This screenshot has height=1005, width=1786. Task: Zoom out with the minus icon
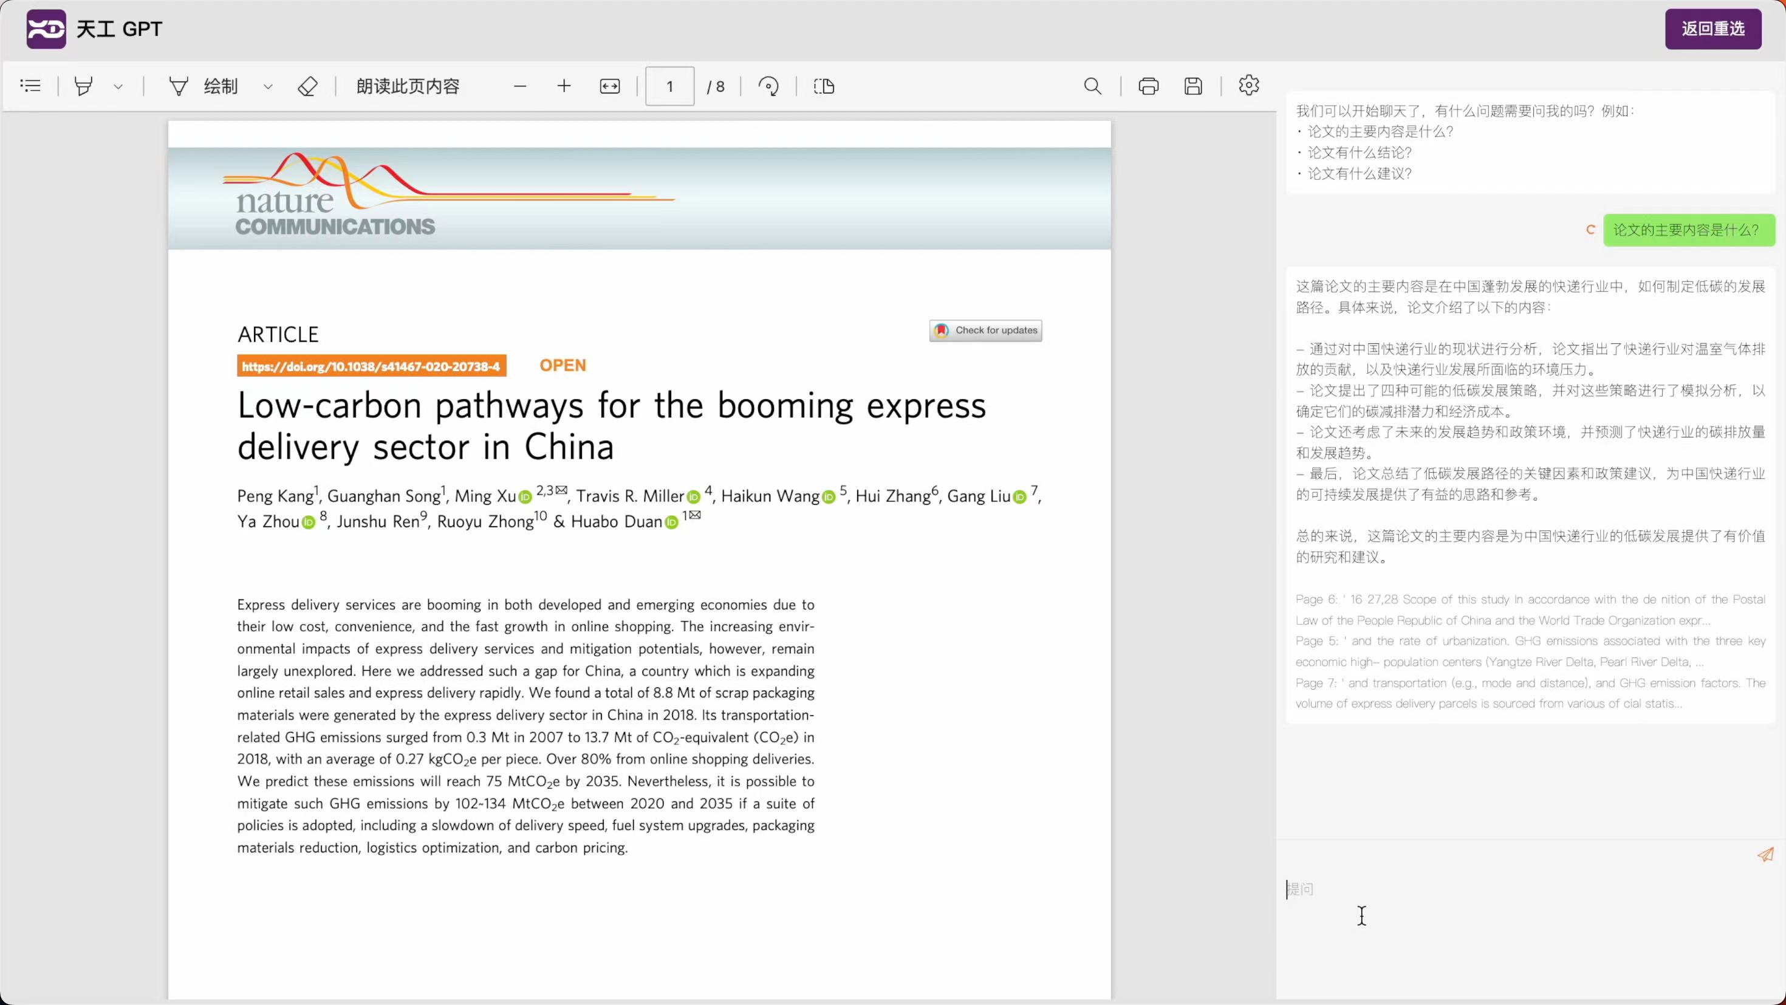point(520,86)
